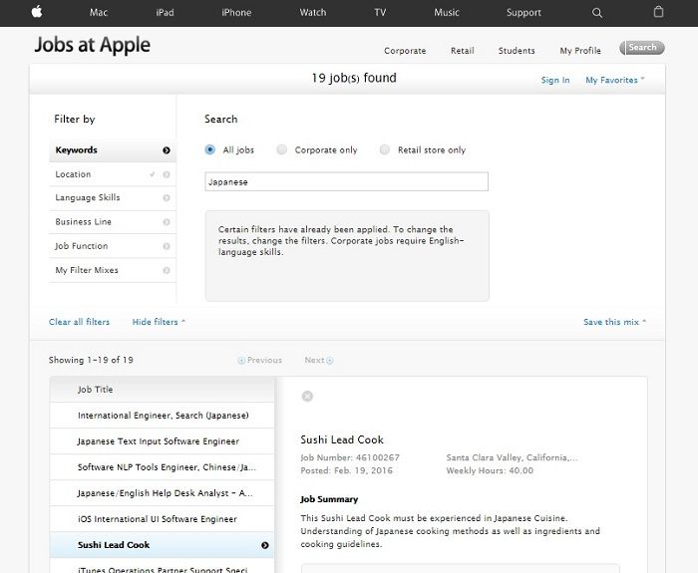This screenshot has height=573, width=698.
Task: Open the iPad menu
Action: click(165, 12)
